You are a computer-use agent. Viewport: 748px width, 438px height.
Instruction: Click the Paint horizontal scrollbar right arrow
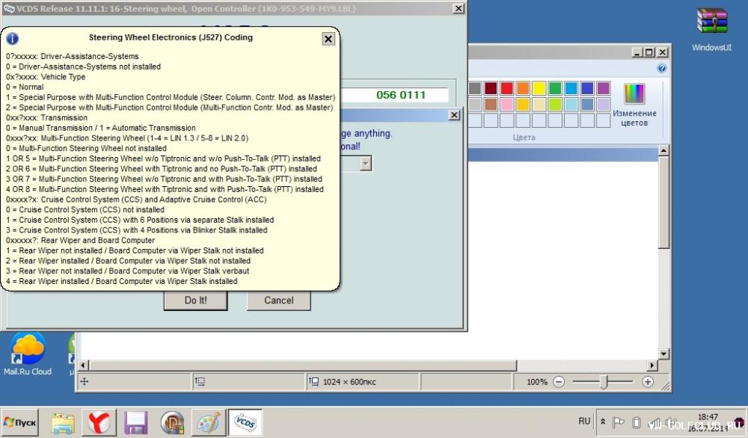coord(652,365)
